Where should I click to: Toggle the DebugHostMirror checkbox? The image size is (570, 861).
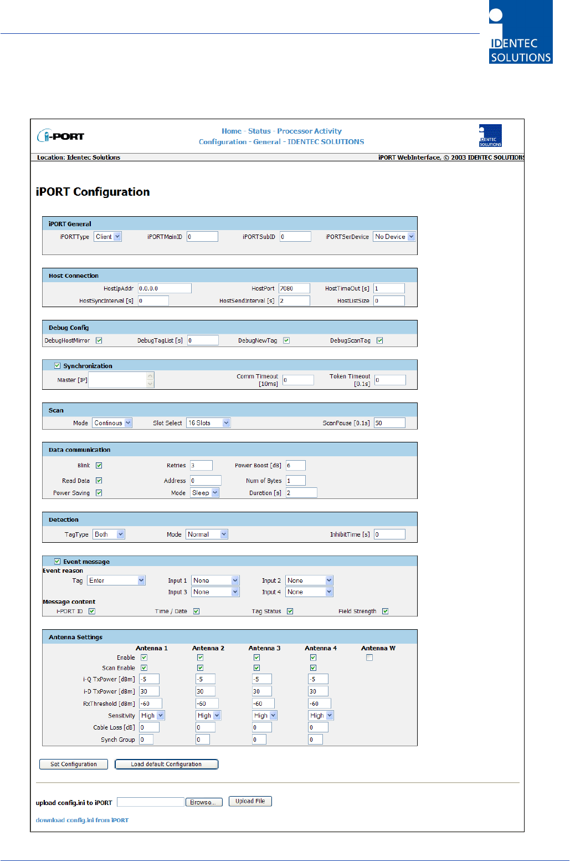click(99, 340)
